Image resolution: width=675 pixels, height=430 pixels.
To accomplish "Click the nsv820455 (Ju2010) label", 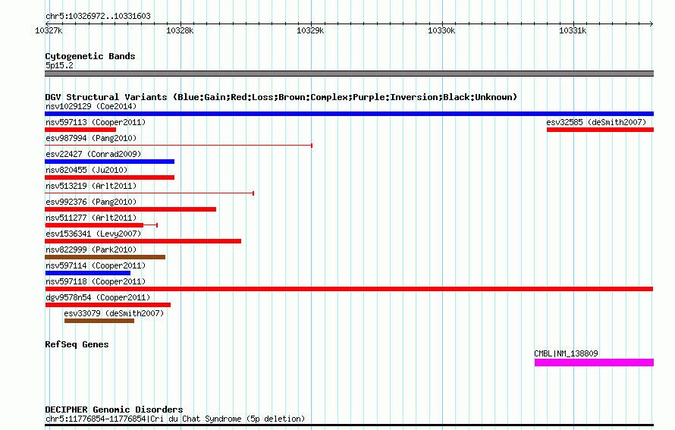I will click(x=86, y=170).
